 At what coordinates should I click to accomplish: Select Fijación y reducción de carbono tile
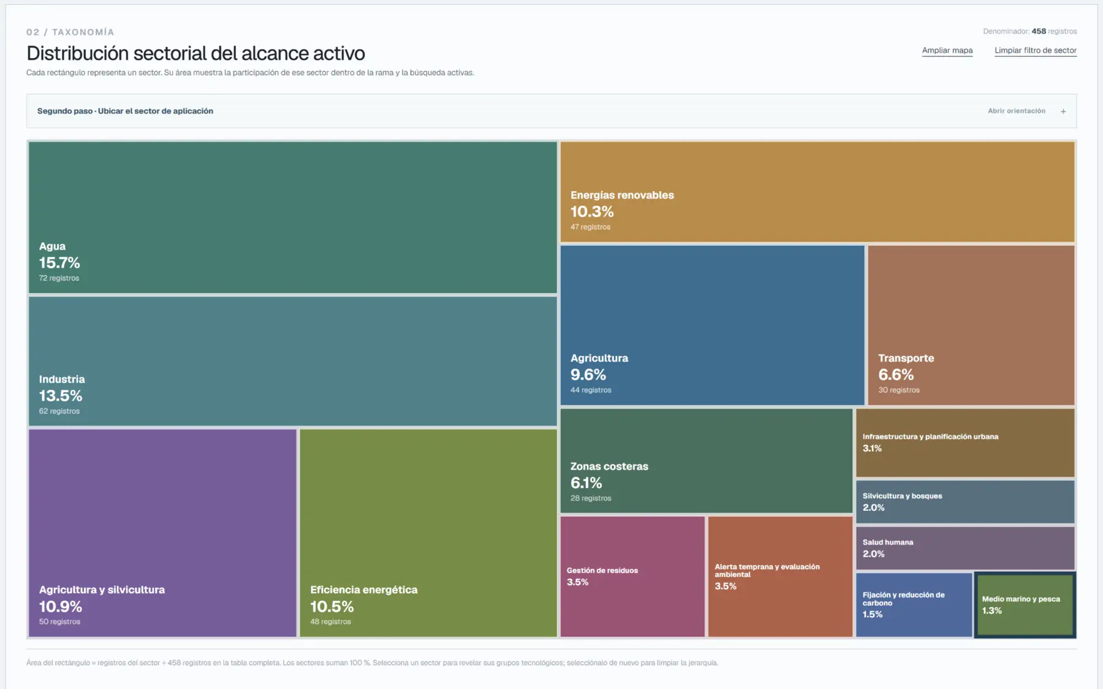[914, 605]
